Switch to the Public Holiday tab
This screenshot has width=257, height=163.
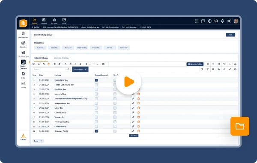[x=41, y=58]
